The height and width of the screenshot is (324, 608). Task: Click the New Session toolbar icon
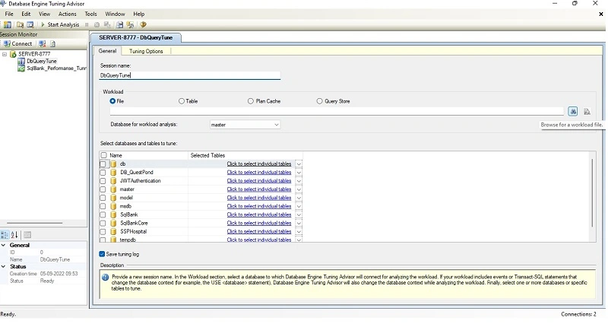click(x=7, y=25)
